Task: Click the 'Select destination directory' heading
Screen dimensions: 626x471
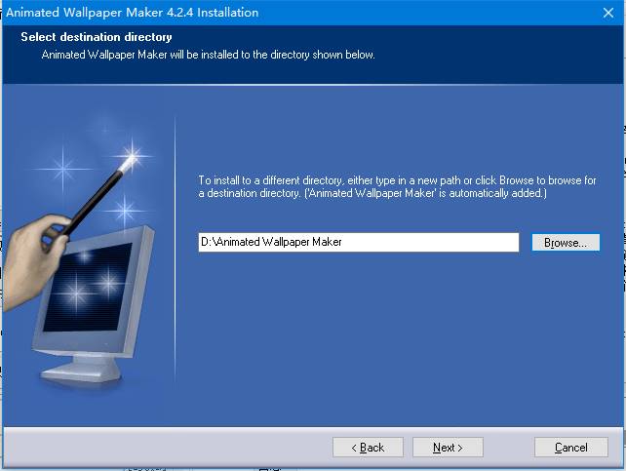Action: click(97, 37)
